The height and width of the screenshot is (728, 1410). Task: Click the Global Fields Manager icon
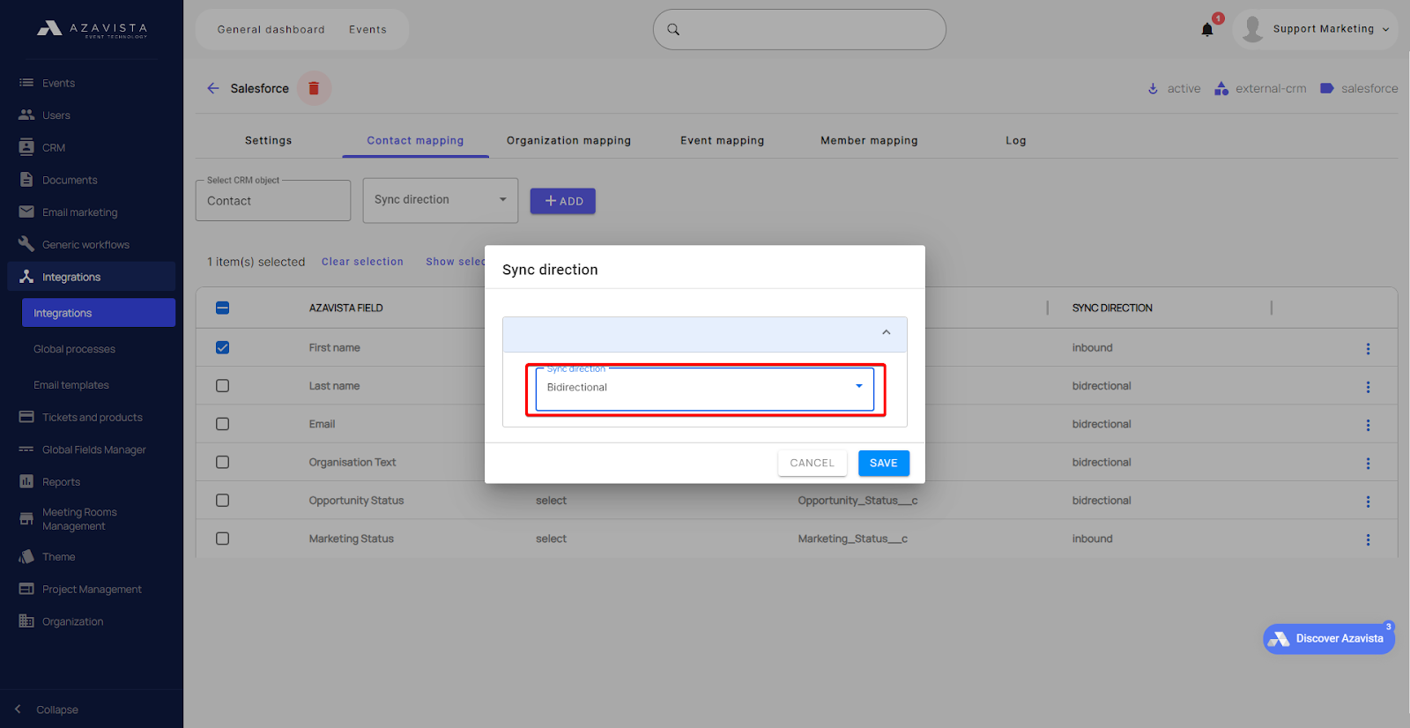26,449
